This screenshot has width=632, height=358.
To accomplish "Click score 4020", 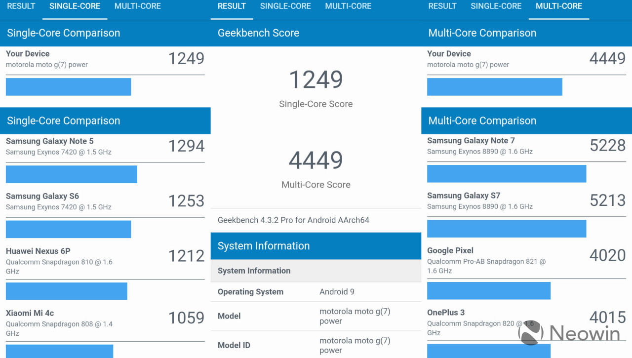I will pyautogui.click(x=608, y=255).
